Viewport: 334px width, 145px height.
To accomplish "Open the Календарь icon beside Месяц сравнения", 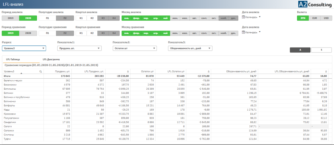I will pyautogui.click(x=243, y=32).
